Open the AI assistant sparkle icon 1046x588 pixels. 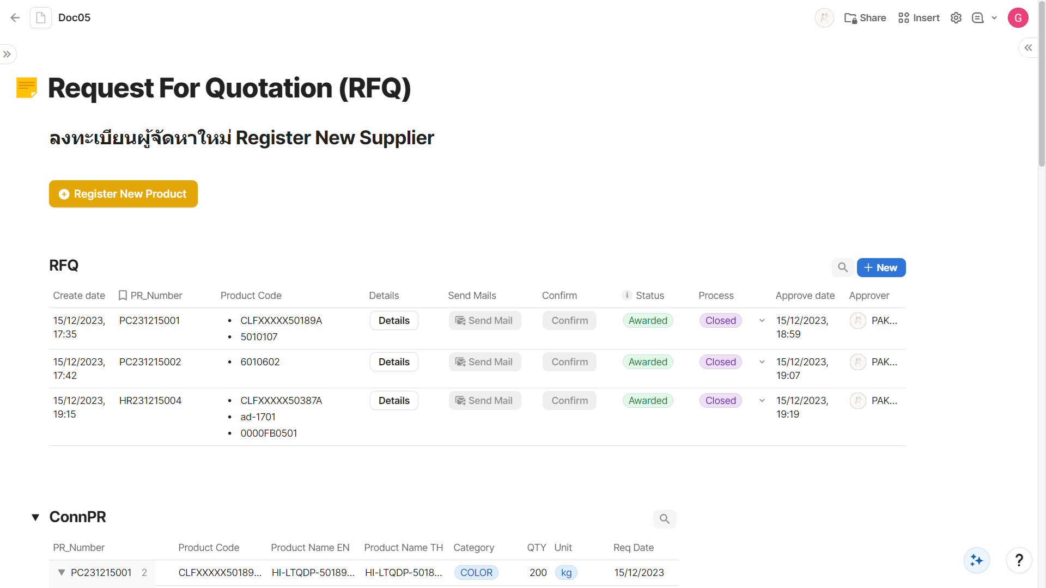(976, 560)
